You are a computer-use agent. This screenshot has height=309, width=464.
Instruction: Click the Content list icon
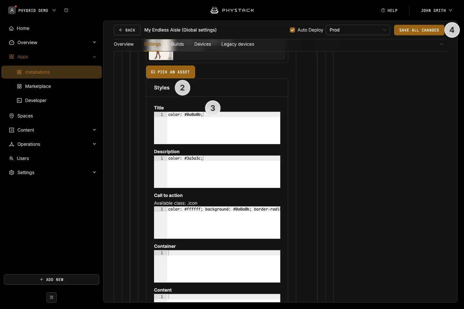12,130
